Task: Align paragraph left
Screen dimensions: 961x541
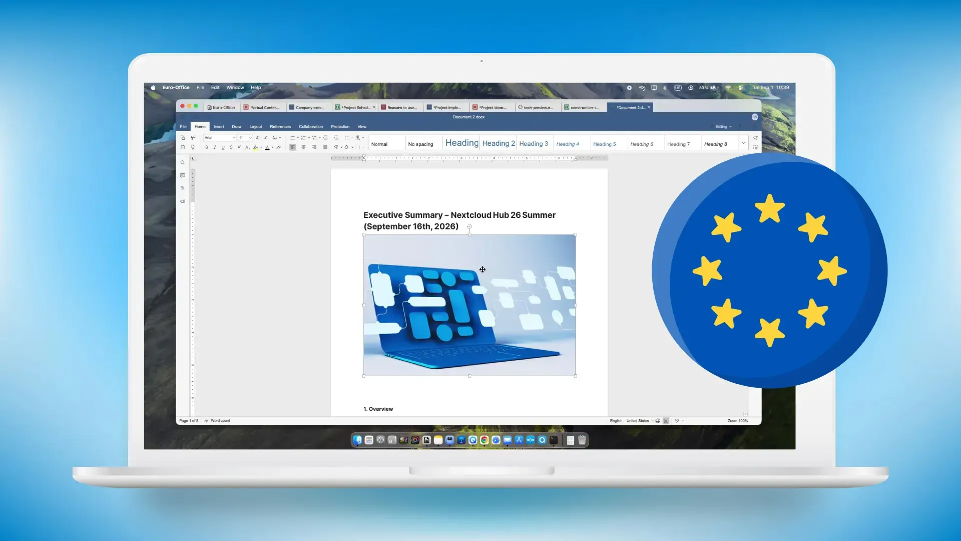Action: click(293, 147)
